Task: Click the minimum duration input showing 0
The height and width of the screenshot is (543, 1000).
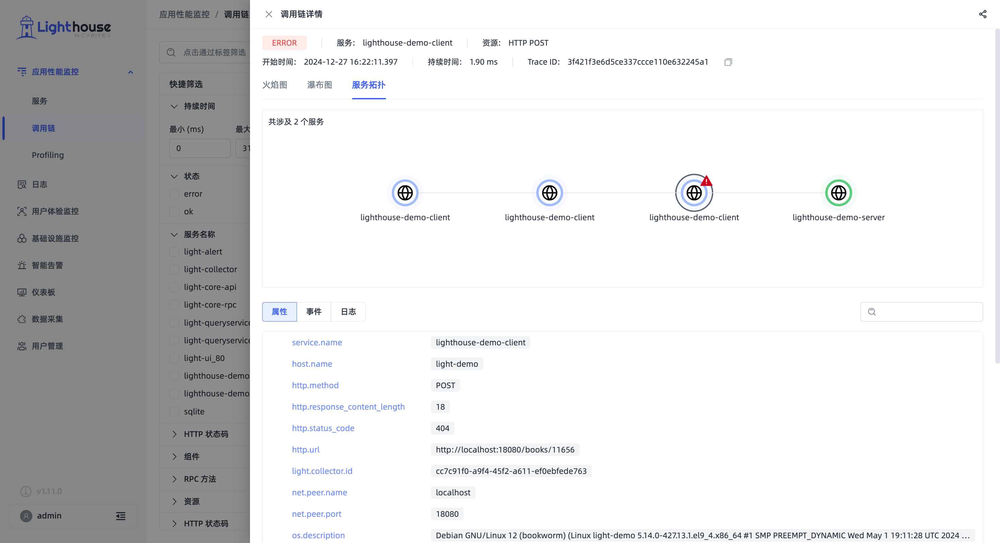Action: 200,148
